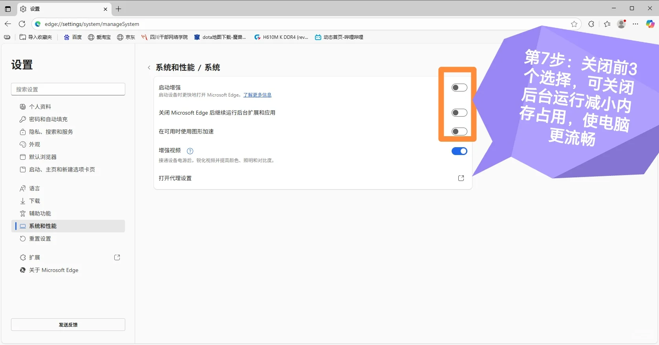This screenshot has width=659, height=345.
Task: Open 关于 Microsoft Edge page
Action: pyautogui.click(x=68, y=270)
